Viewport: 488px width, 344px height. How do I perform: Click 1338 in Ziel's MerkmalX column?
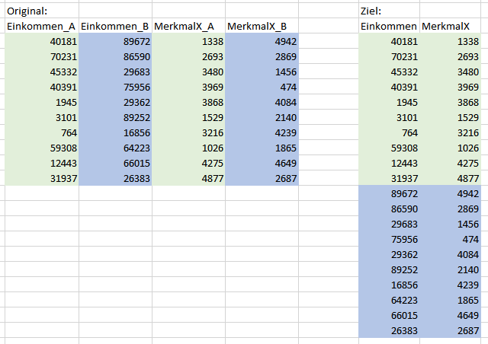pos(451,41)
